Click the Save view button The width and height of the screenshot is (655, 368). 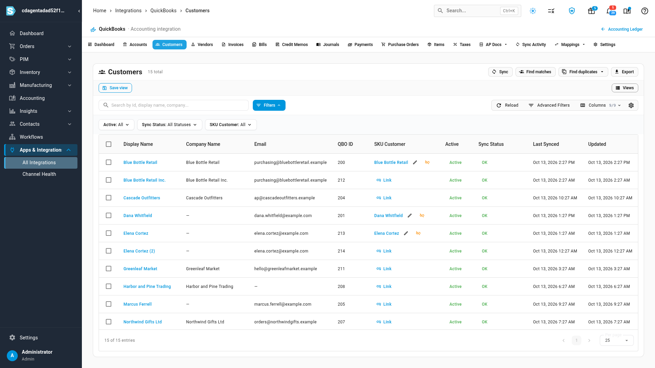coord(115,88)
